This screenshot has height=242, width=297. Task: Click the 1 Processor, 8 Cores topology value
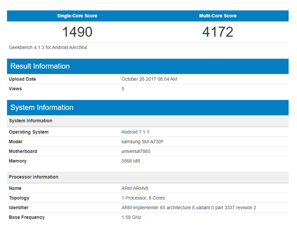[x=143, y=198]
